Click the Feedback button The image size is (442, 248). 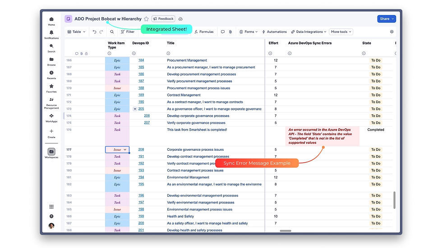coord(163,19)
